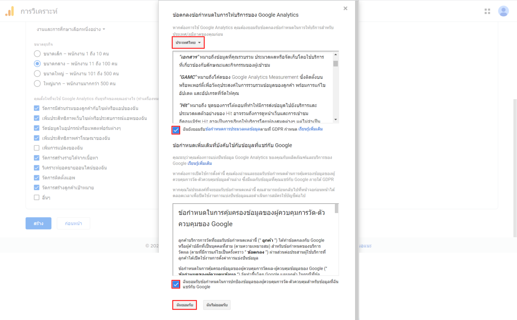Select small business size 1 to 10 radio
This screenshot has height=320, width=517.
(x=37, y=54)
